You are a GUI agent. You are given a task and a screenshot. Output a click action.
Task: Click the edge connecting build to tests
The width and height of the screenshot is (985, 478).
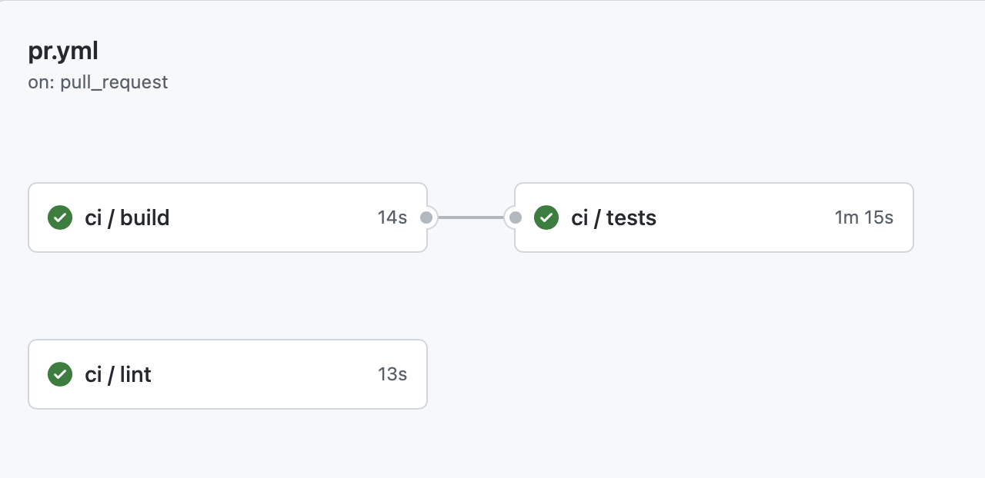coord(471,217)
